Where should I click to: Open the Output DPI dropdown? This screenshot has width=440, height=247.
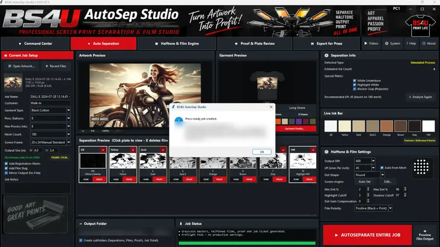coord(373,161)
